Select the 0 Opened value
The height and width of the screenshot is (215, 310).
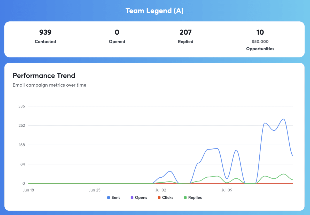(x=117, y=32)
